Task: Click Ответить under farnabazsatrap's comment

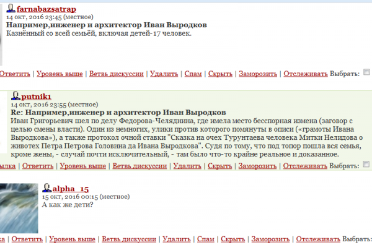Action: (15, 74)
